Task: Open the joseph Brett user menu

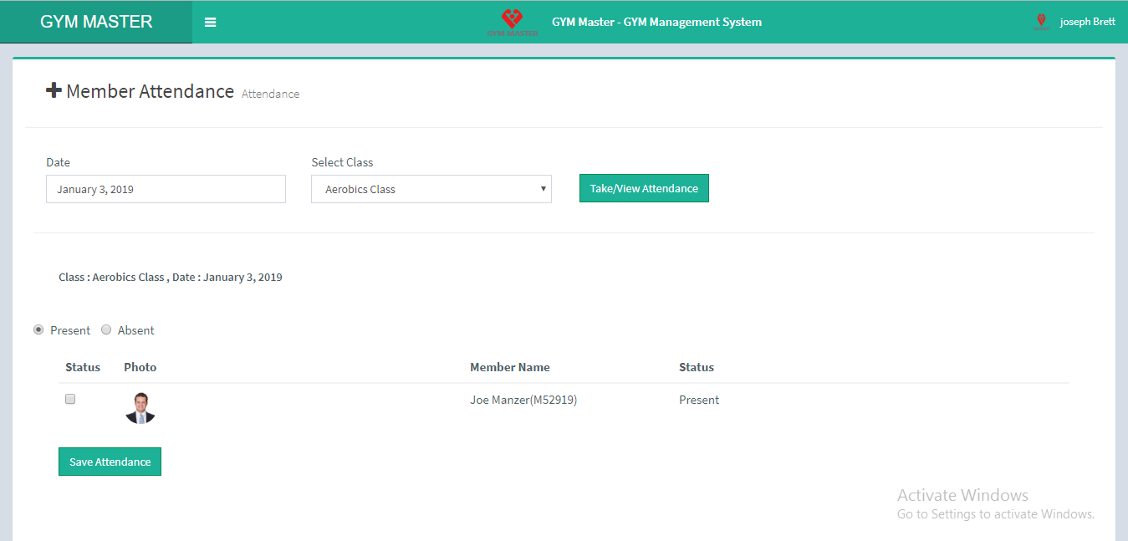Action: point(1087,22)
